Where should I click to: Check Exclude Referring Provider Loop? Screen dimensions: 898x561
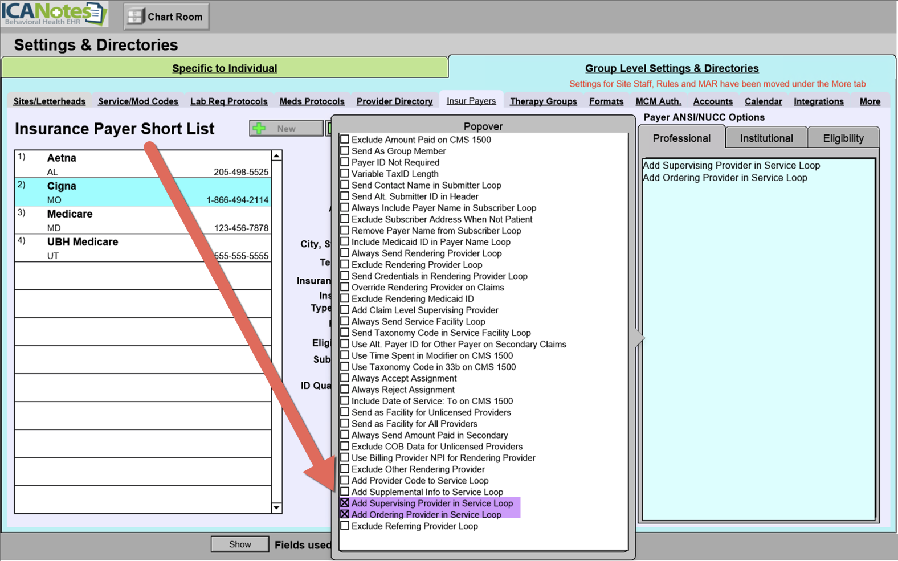pyautogui.click(x=345, y=526)
